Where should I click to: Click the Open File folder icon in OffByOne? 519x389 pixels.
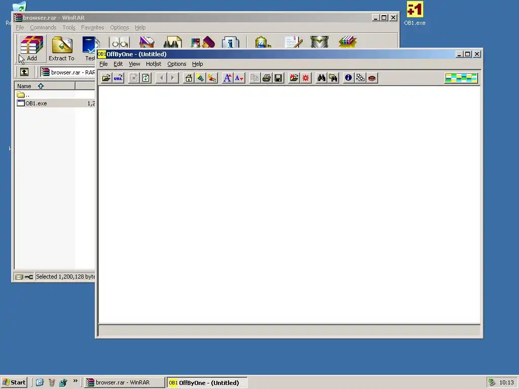click(106, 78)
